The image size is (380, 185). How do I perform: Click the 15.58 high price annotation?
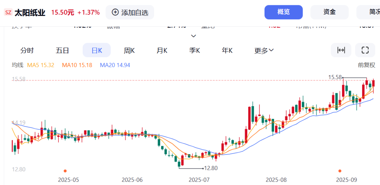coord(335,77)
